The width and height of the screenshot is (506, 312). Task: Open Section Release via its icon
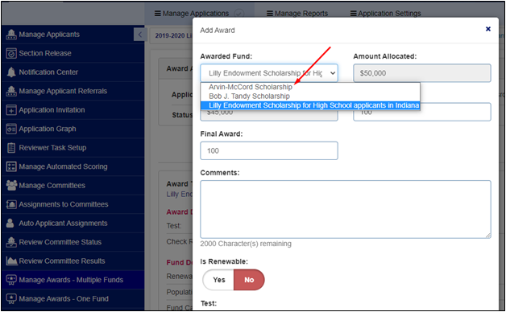[x=11, y=53]
